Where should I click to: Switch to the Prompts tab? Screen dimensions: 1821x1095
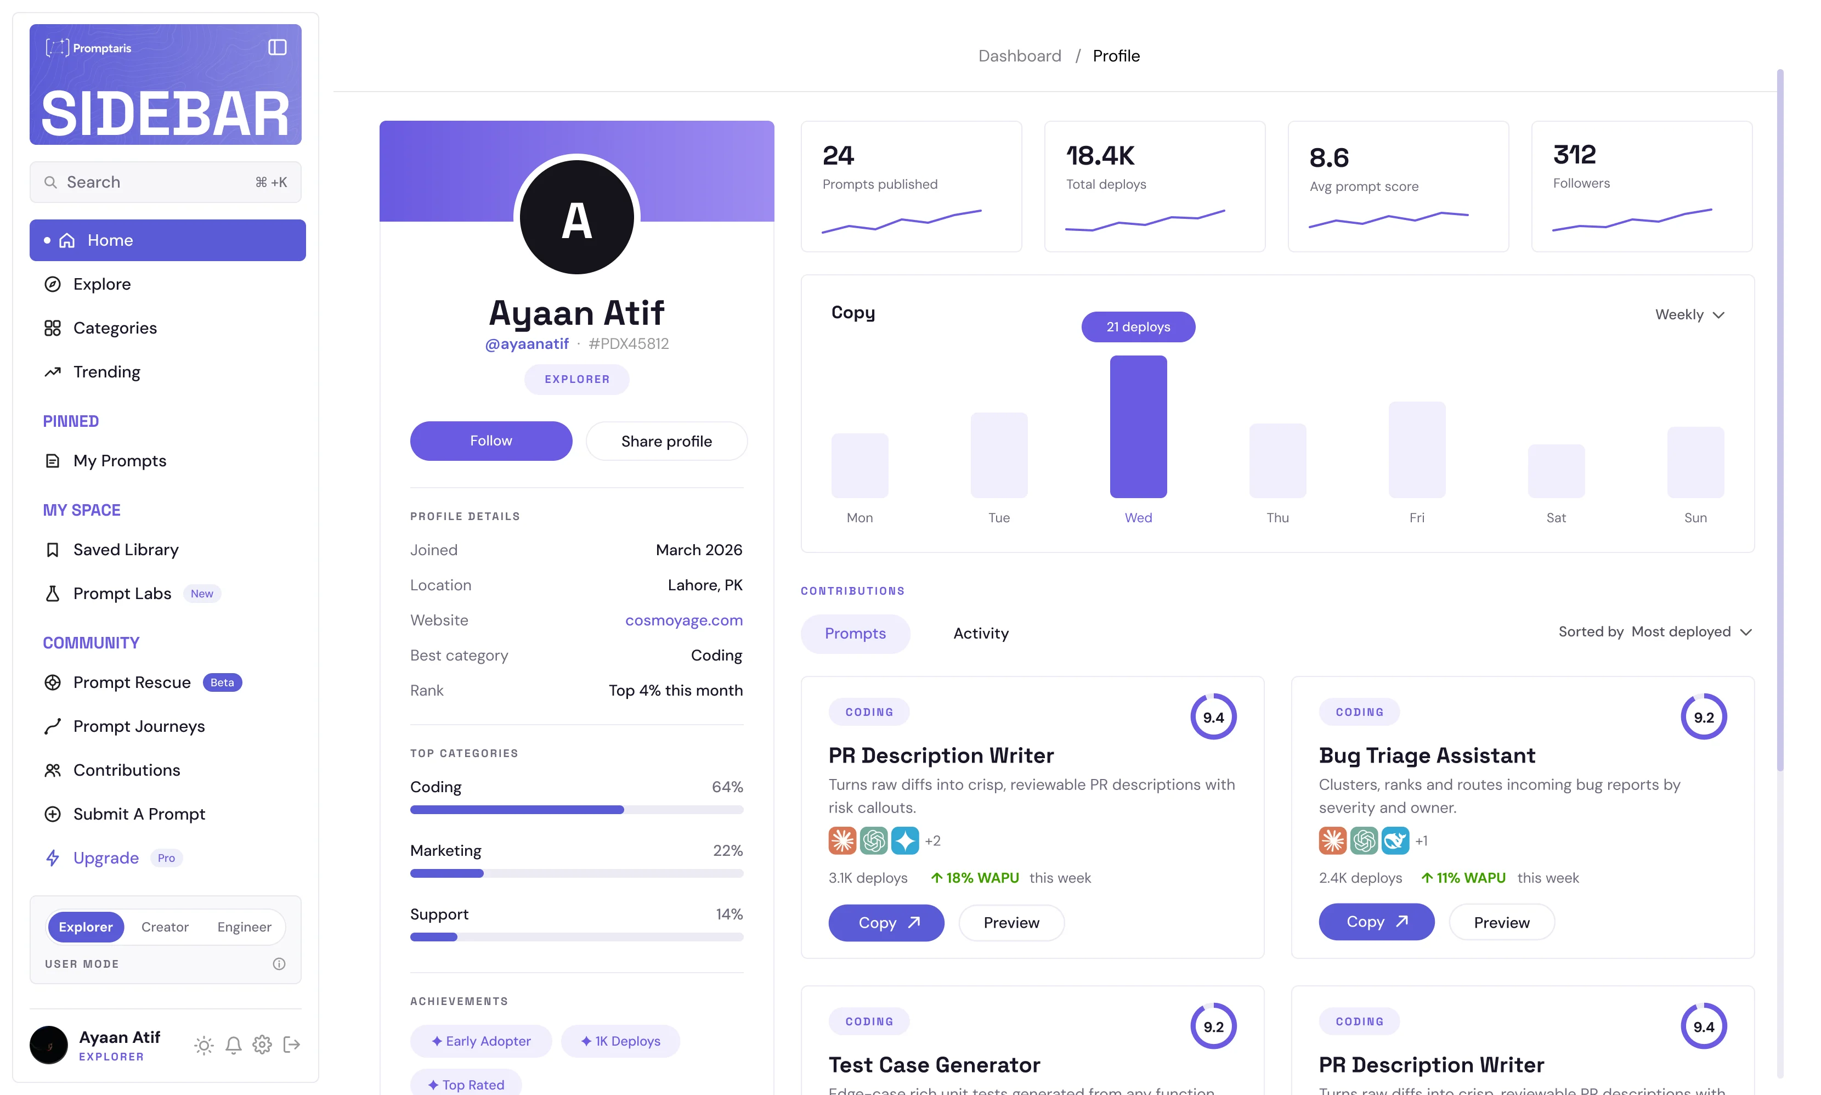856,634
